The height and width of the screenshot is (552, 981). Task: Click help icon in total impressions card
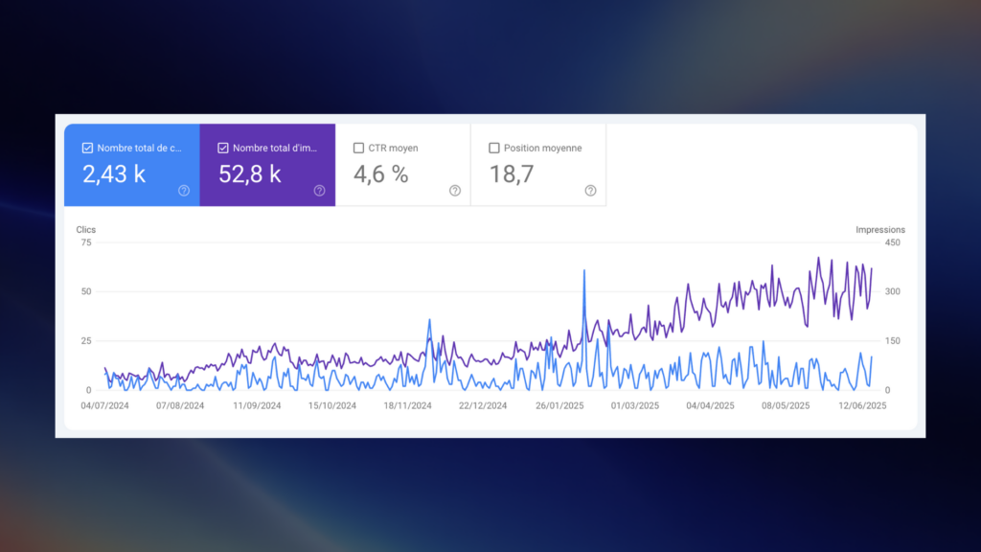(319, 191)
